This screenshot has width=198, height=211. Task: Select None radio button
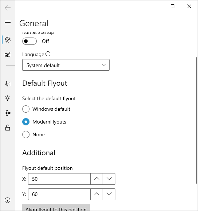point(26,134)
